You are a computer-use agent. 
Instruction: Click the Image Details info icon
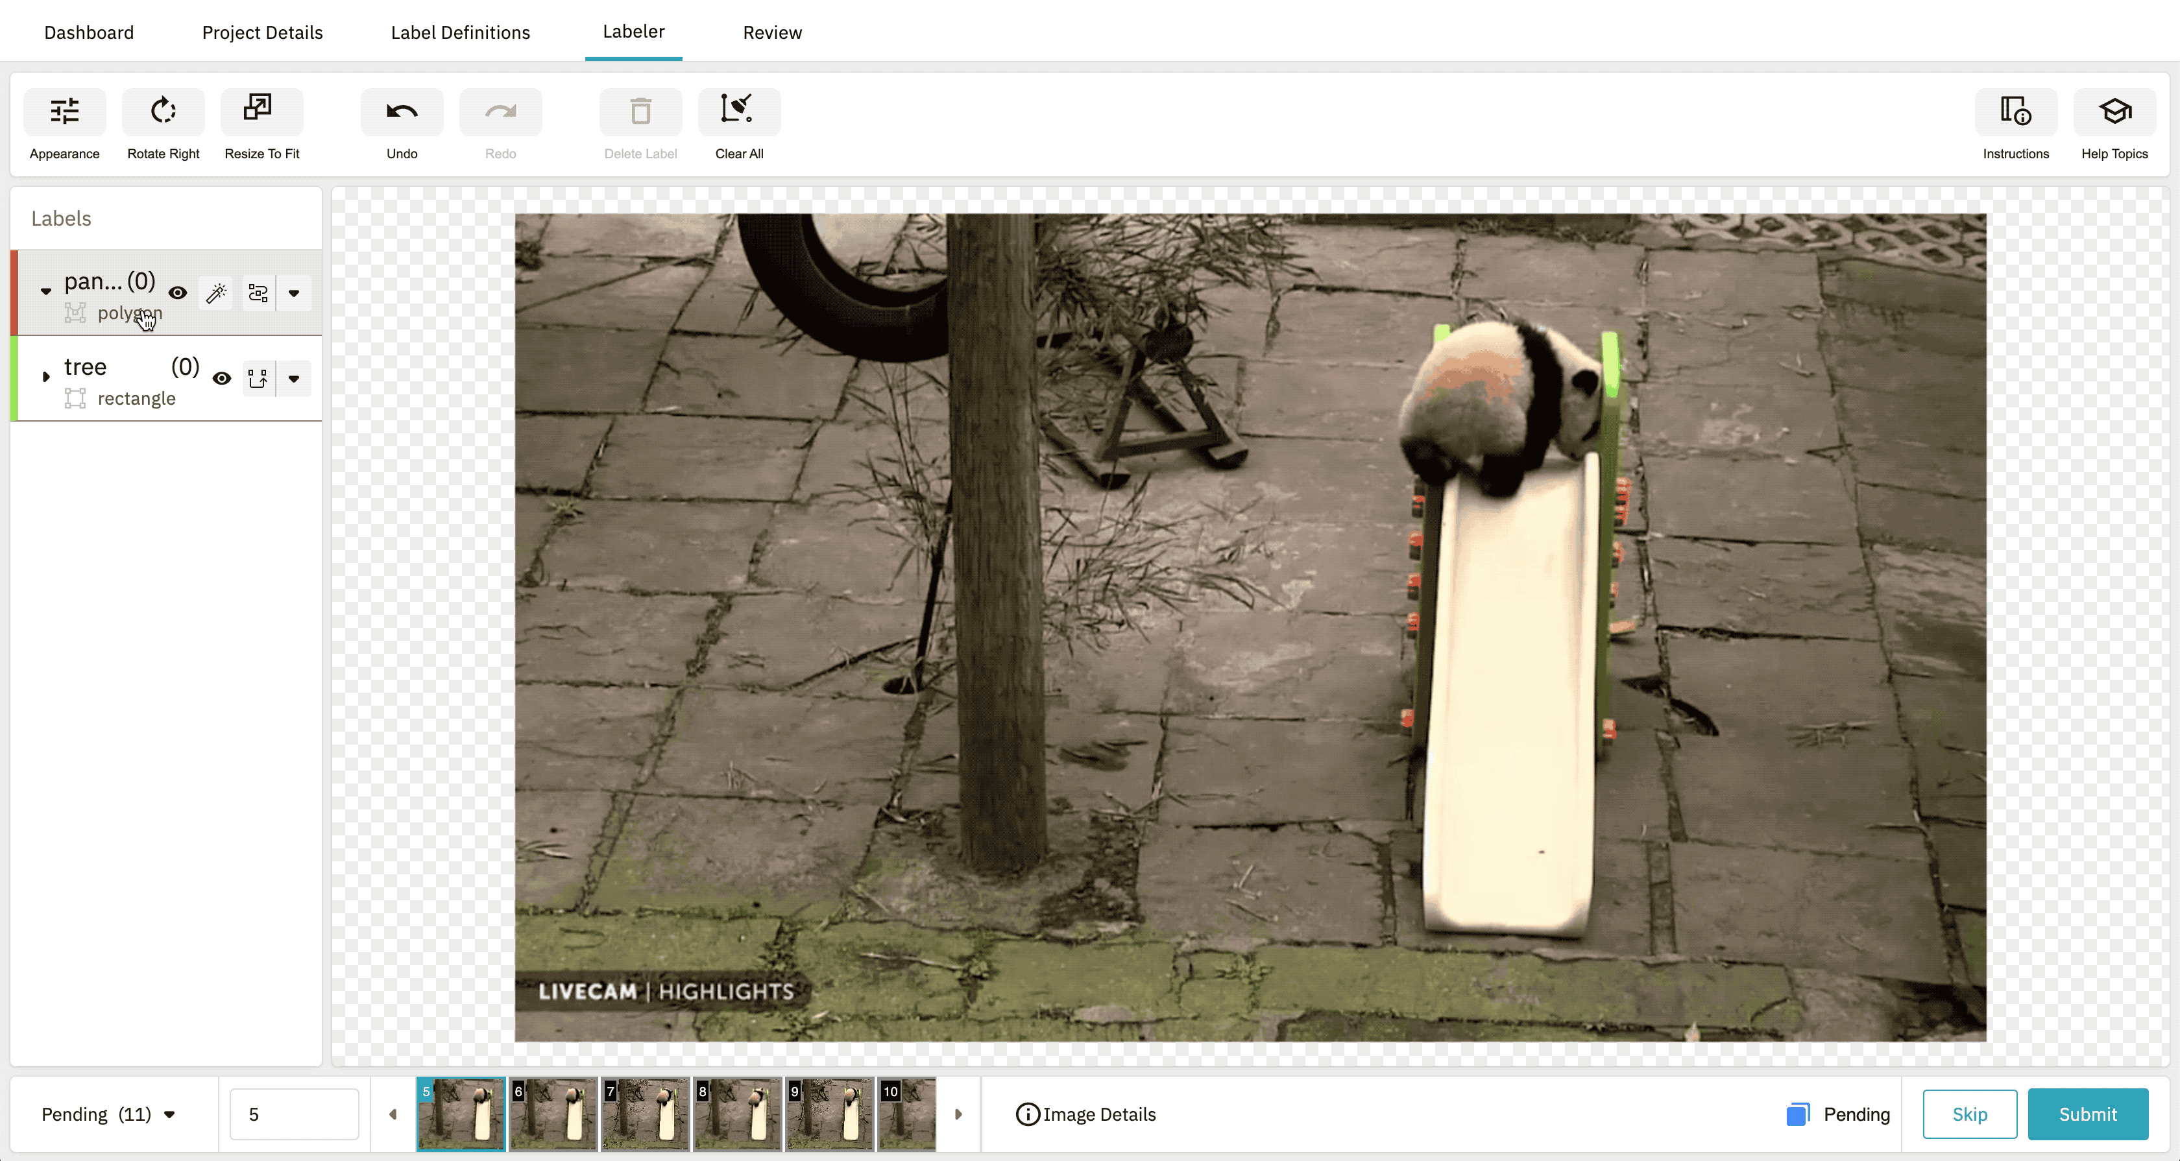(1027, 1114)
